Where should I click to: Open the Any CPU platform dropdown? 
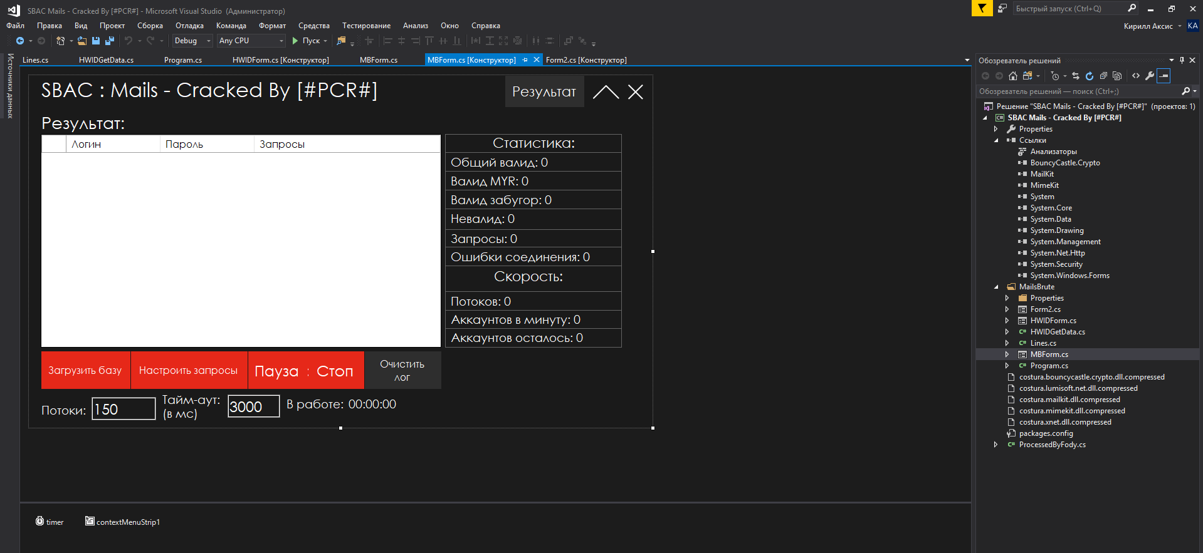(281, 41)
